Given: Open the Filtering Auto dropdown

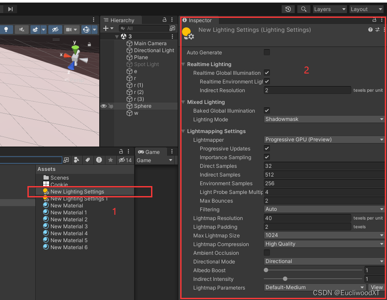Looking at the screenshot, I should [x=324, y=209].
